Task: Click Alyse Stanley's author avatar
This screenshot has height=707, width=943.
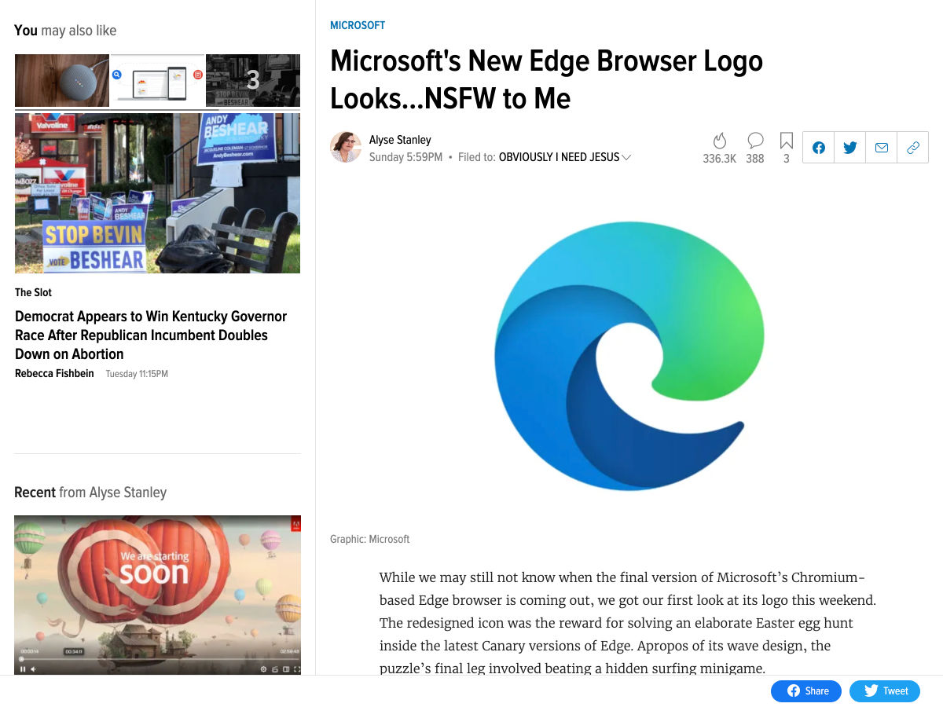Action: (346, 148)
